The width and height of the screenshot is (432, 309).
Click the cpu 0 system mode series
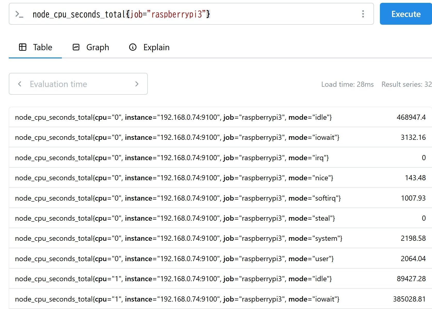(x=178, y=238)
